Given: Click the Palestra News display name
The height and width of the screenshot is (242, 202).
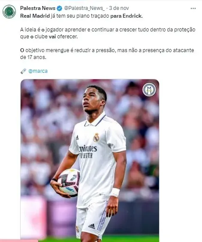Looking at the screenshot, I should (38, 8).
